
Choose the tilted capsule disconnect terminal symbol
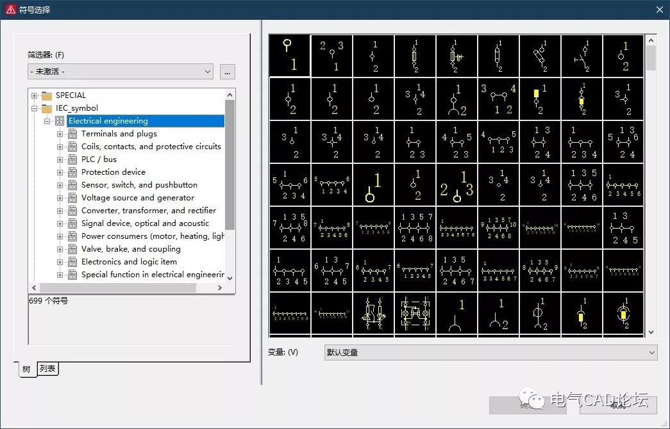pos(540,56)
